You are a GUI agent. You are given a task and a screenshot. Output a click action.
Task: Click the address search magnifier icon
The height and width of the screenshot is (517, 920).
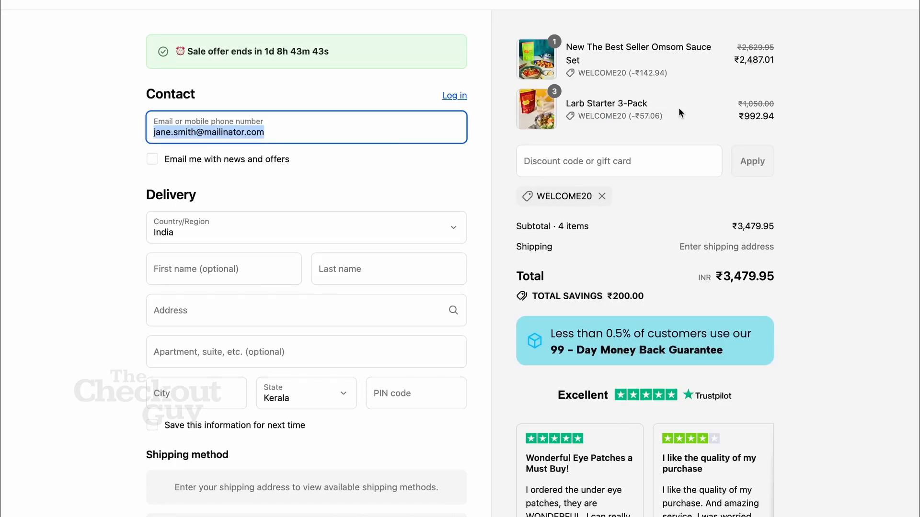[453, 310]
